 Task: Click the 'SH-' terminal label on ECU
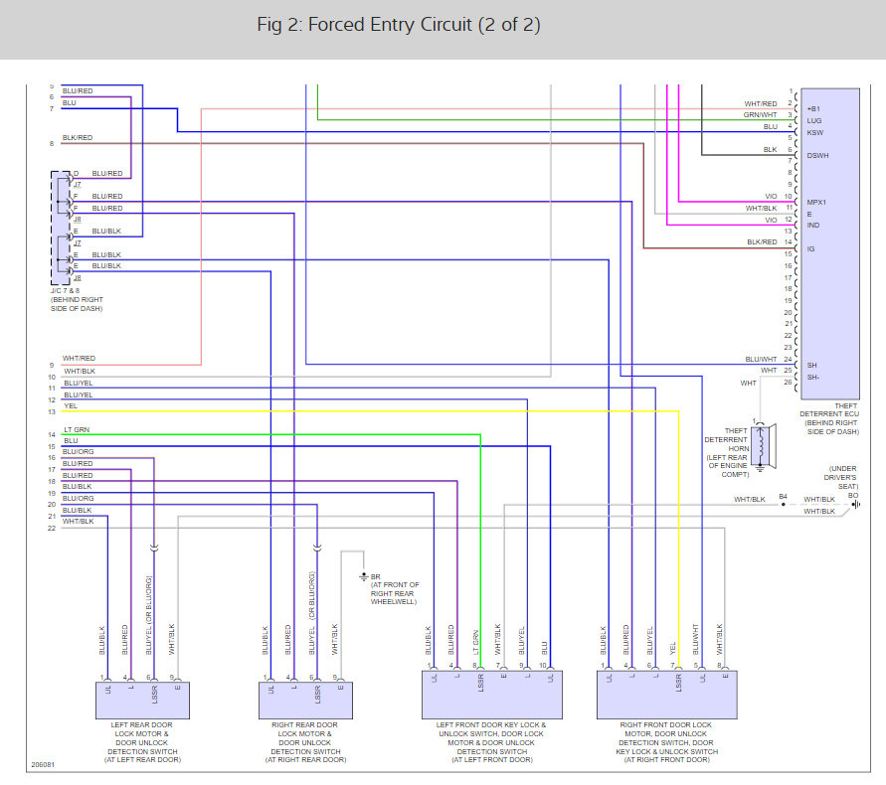pos(813,378)
